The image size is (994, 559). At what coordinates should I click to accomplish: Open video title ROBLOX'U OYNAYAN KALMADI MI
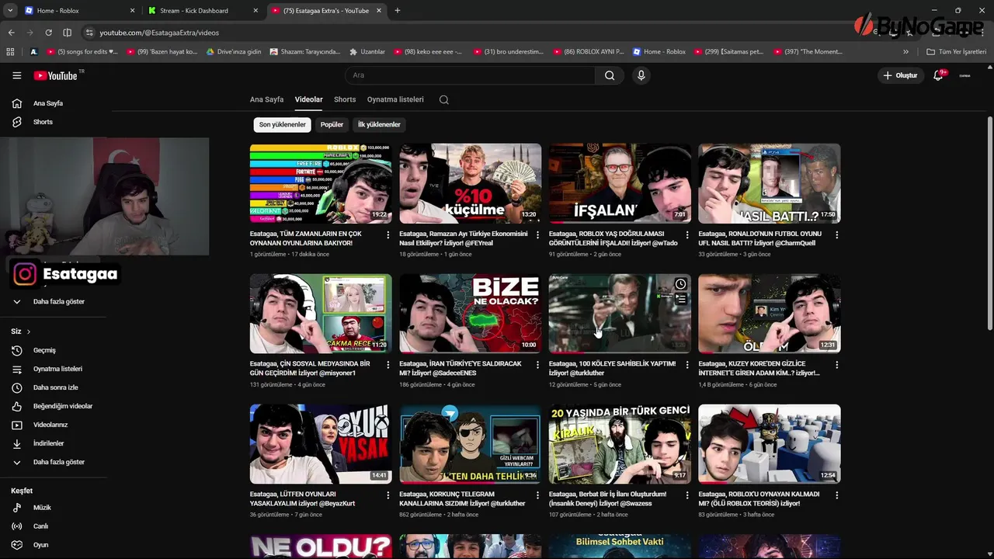click(759, 498)
